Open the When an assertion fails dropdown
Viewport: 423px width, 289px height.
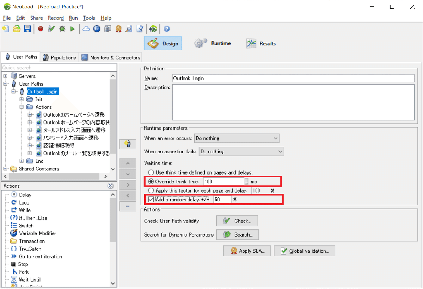241,151
